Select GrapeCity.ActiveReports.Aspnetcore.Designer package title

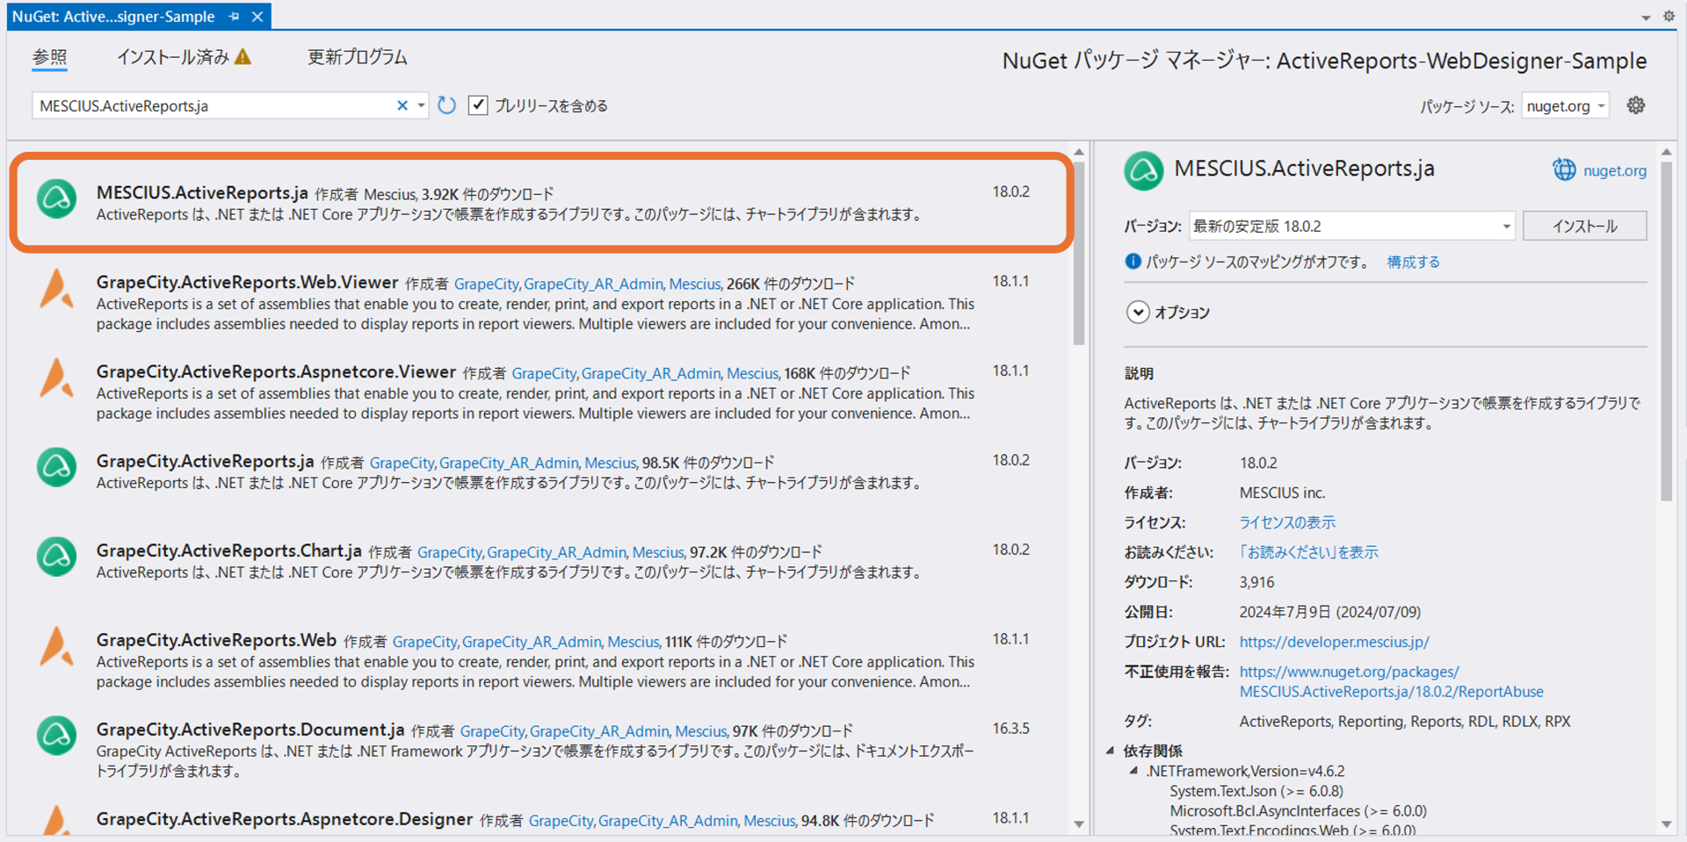285,819
